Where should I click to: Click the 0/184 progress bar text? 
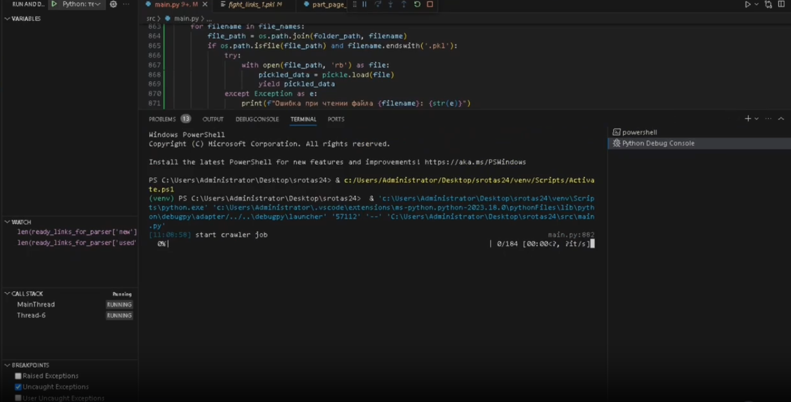point(507,244)
